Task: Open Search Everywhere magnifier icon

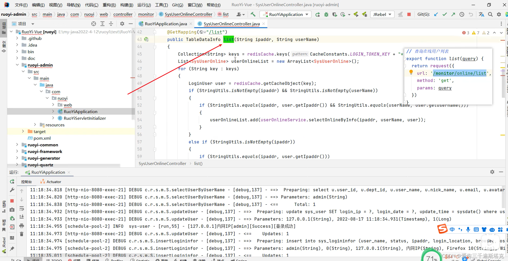Action: 490,14
